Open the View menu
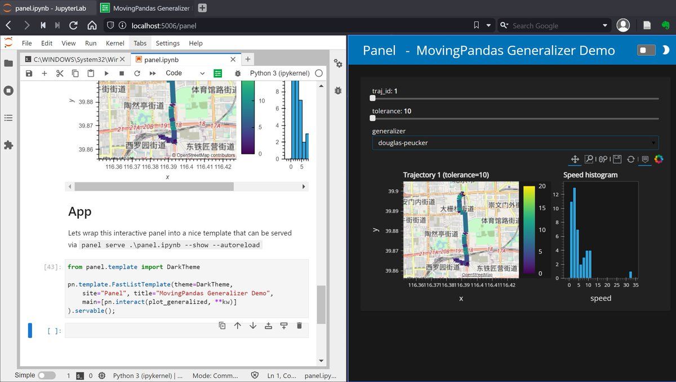 click(x=69, y=43)
